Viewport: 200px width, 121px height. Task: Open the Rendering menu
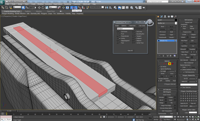click(x=67, y=4)
